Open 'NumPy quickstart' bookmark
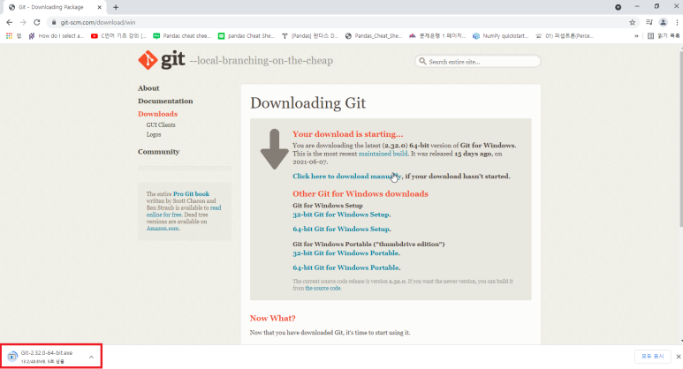Screen dimensions: 683x369 tap(500, 35)
